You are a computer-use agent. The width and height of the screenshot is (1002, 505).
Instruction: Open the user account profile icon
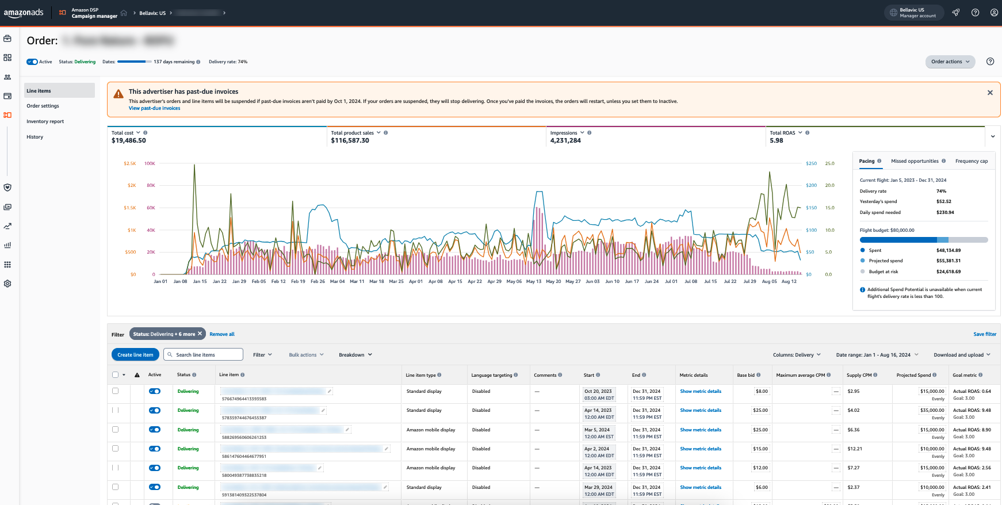[994, 13]
